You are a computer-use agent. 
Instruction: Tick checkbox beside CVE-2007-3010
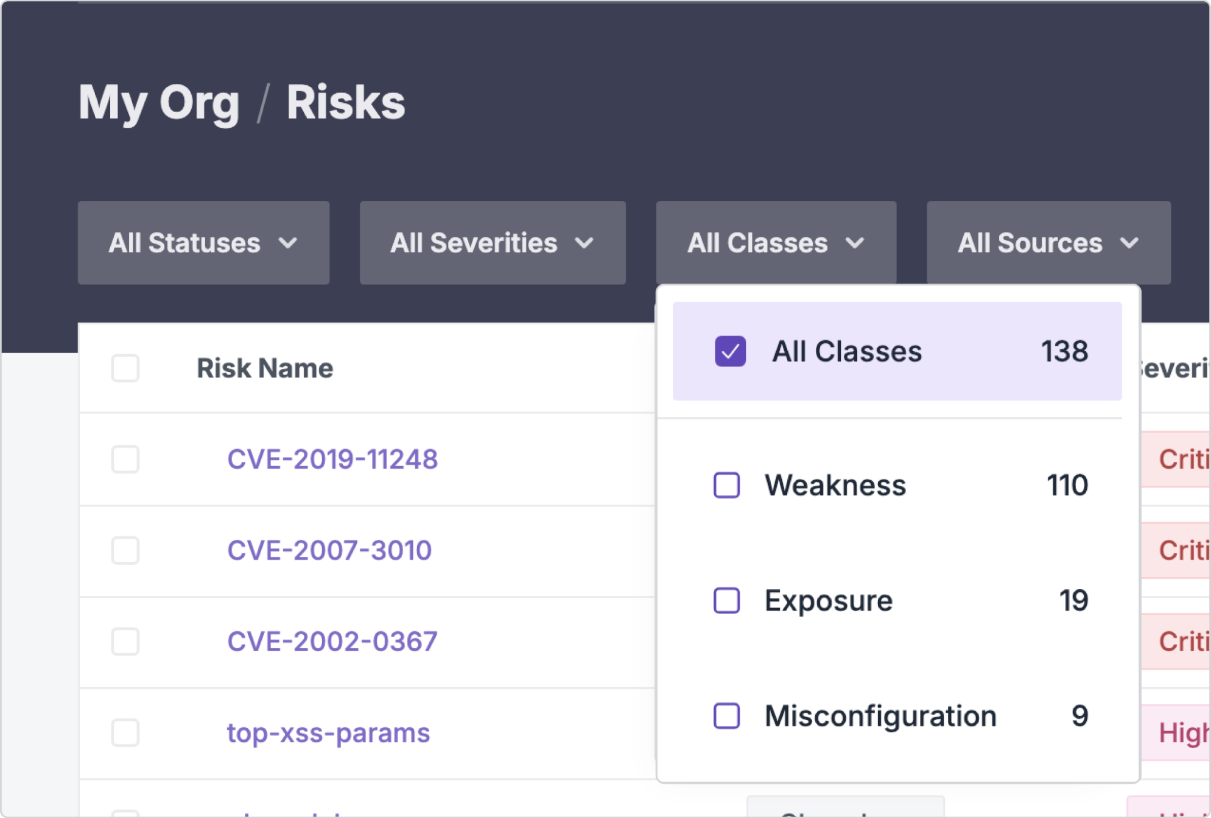pyautogui.click(x=125, y=550)
